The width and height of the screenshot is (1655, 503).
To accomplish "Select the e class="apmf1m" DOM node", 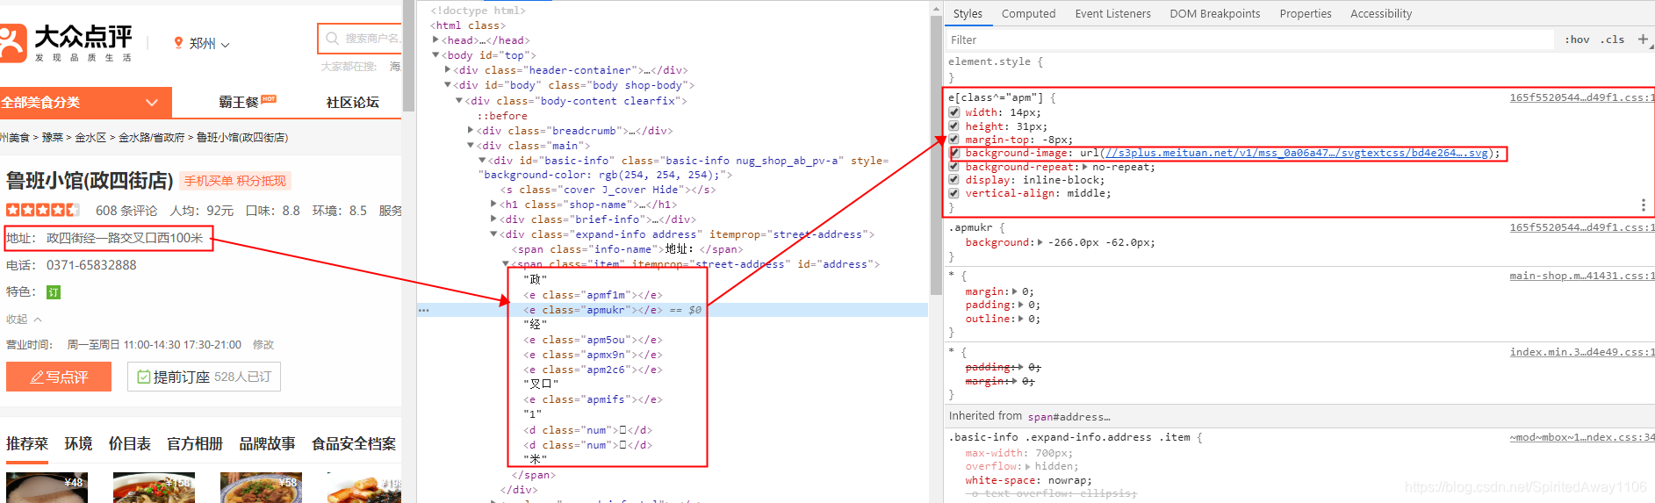I will click(x=593, y=295).
